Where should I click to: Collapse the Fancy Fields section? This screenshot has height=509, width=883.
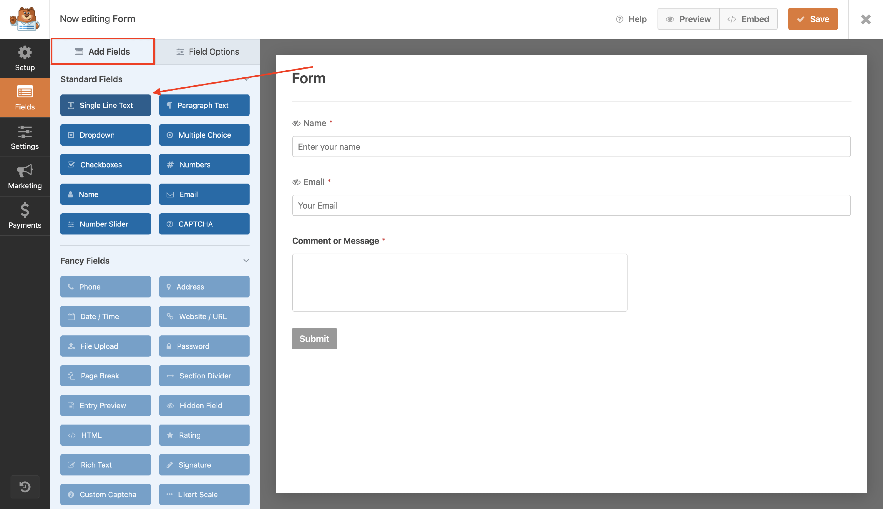(246, 260)
